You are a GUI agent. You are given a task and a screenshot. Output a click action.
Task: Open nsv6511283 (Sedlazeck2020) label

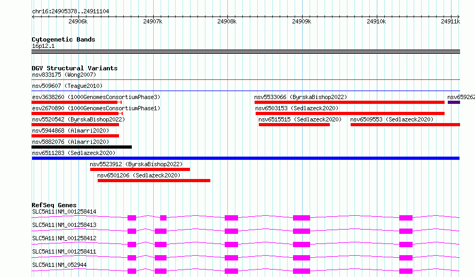(74, 153)
